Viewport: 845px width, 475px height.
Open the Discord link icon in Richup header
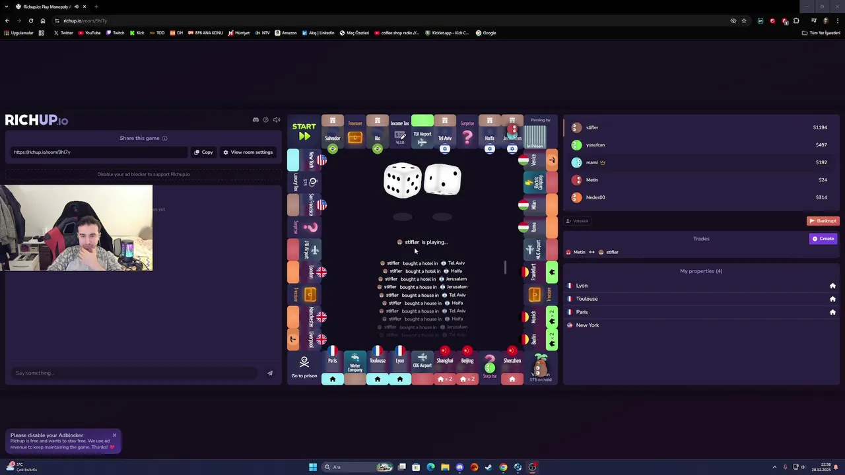(x=255, y=120)
